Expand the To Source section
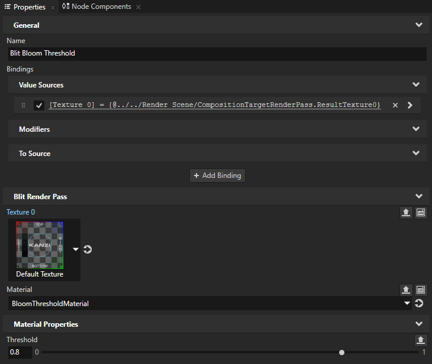 click(x=416, y=153)
